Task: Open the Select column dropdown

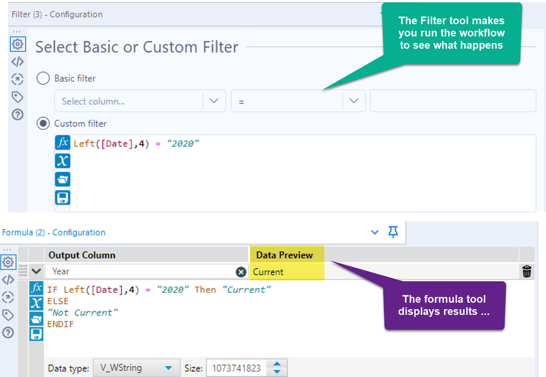Action: (214, 101)
